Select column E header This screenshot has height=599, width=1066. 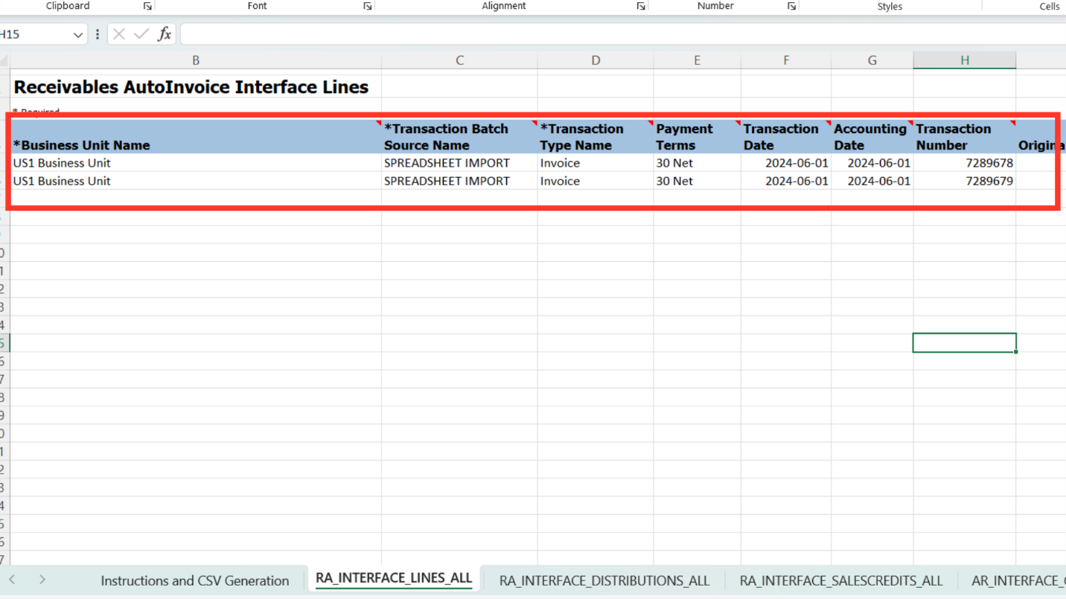click(697, 60)
